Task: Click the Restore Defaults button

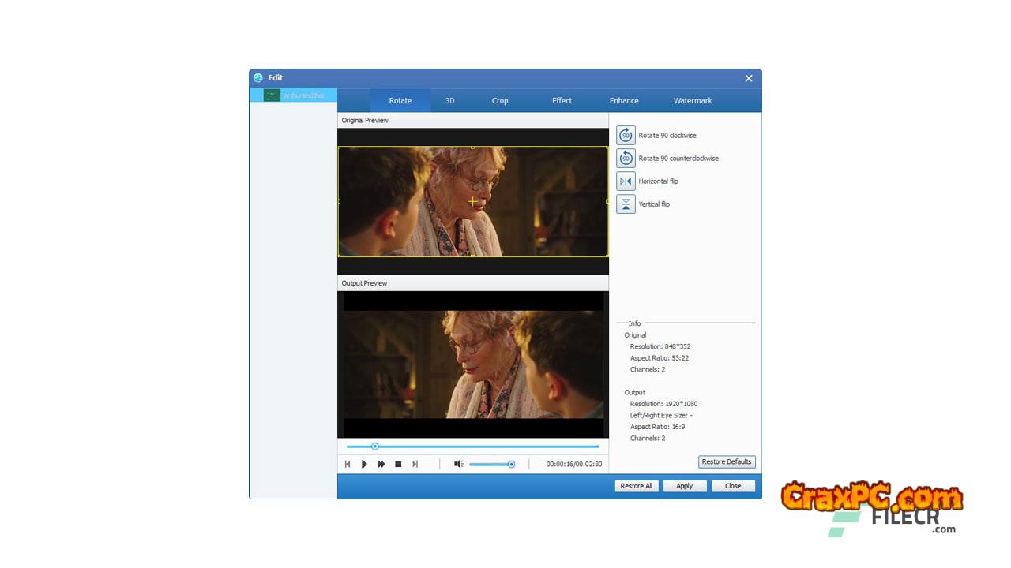Action: [x=727, y=461]
